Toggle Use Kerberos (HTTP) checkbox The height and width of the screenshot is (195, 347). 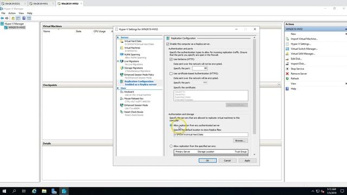[171, 59]
